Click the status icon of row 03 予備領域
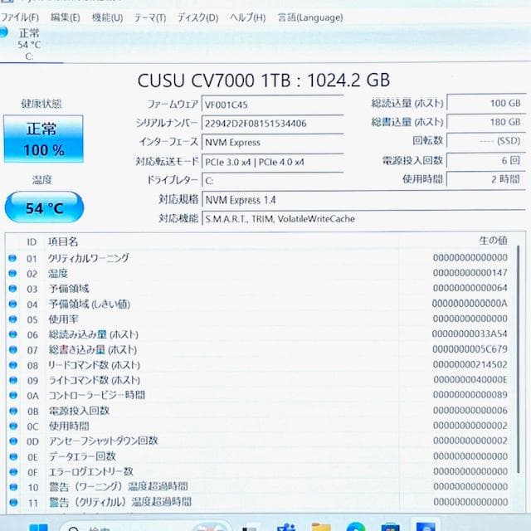This screenshot has height=531, width=531. point(13,288)
